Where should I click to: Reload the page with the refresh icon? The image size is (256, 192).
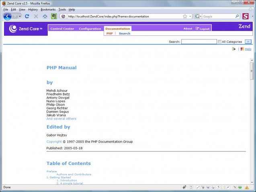tap(27, 16)
